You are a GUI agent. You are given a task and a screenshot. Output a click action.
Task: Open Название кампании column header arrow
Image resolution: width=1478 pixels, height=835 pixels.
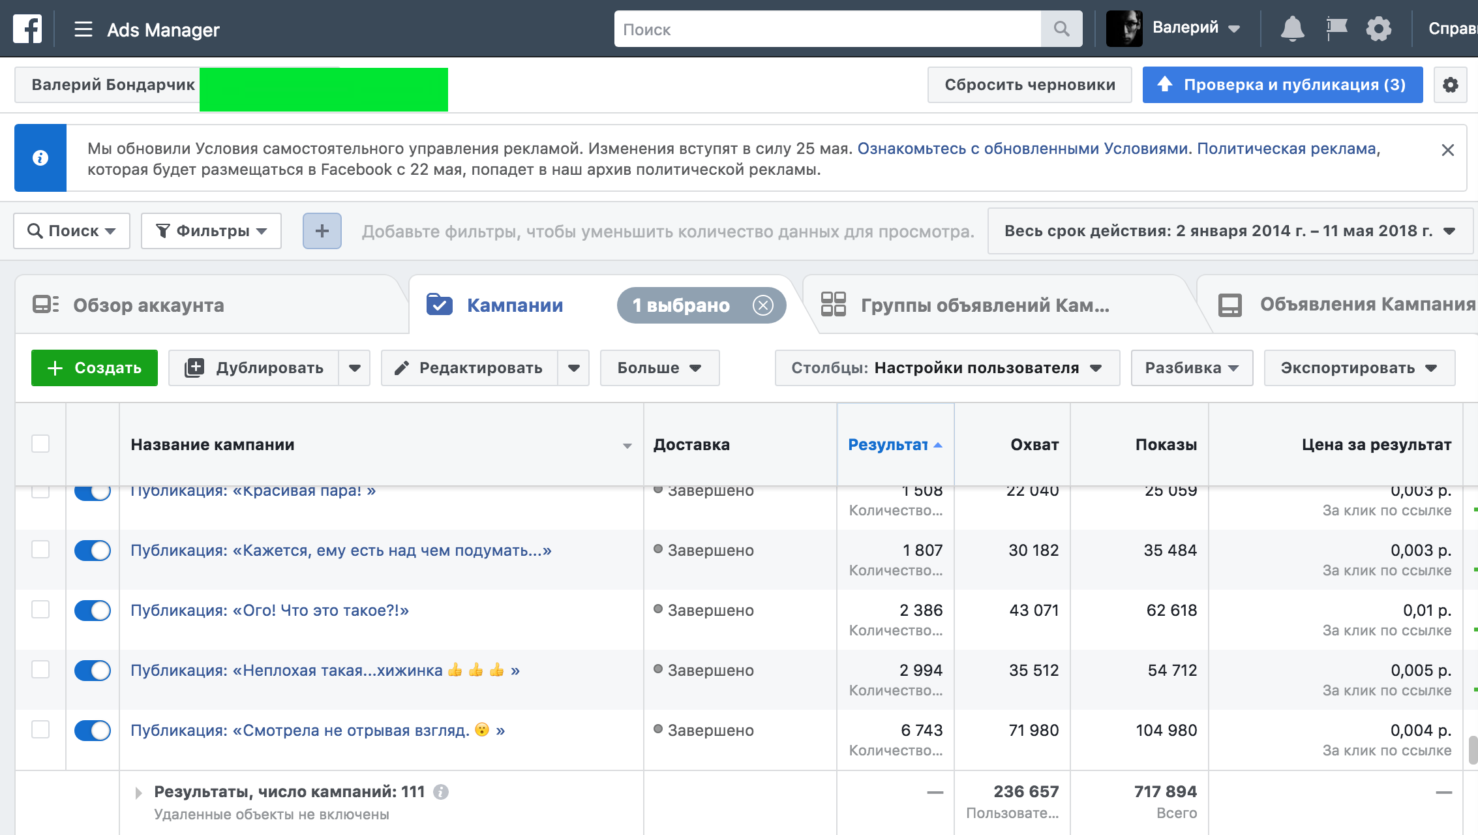pyautogui.click(x=627, y=446)
